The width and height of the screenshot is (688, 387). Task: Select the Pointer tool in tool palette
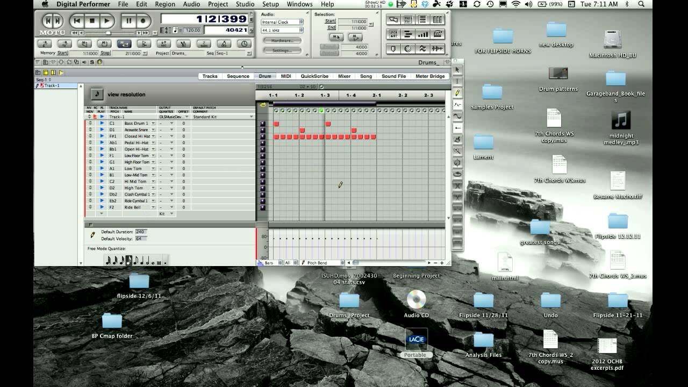(x=457, y=69)
